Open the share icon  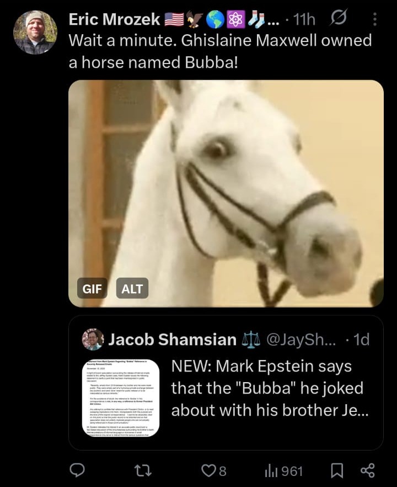[x=368, y=470]
